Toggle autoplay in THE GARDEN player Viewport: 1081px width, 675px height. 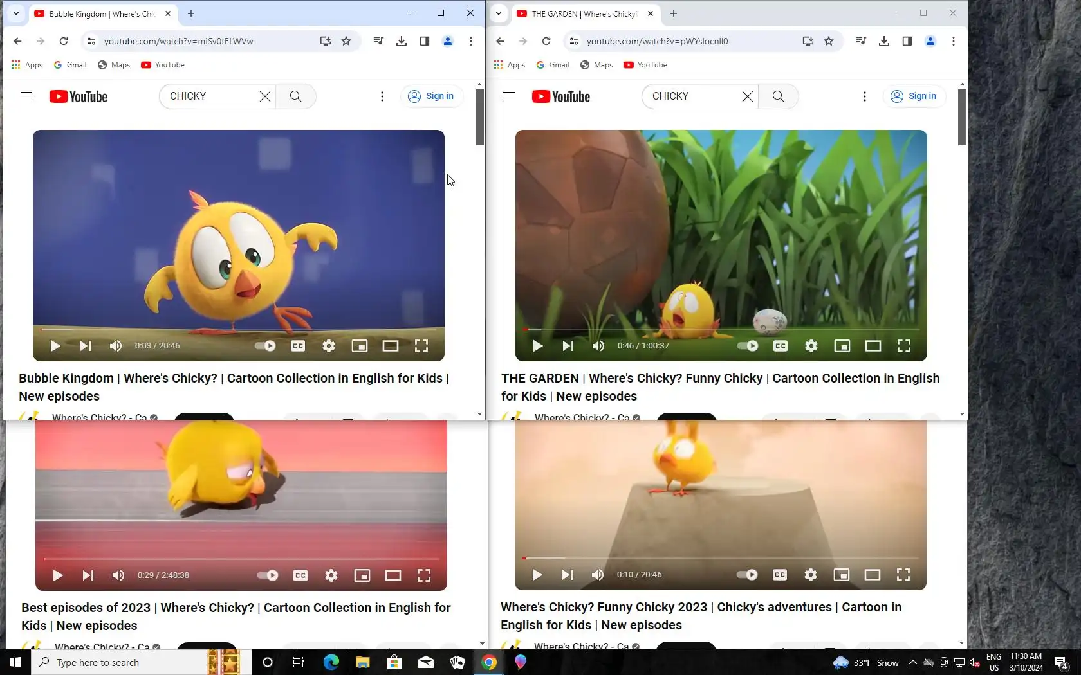click(748, 346)
